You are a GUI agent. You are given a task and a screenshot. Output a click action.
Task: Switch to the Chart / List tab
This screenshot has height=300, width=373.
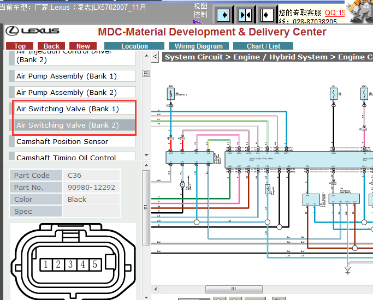(x=263, y=46)
